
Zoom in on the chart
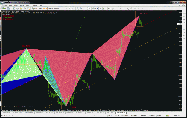[x=77, y=8]
